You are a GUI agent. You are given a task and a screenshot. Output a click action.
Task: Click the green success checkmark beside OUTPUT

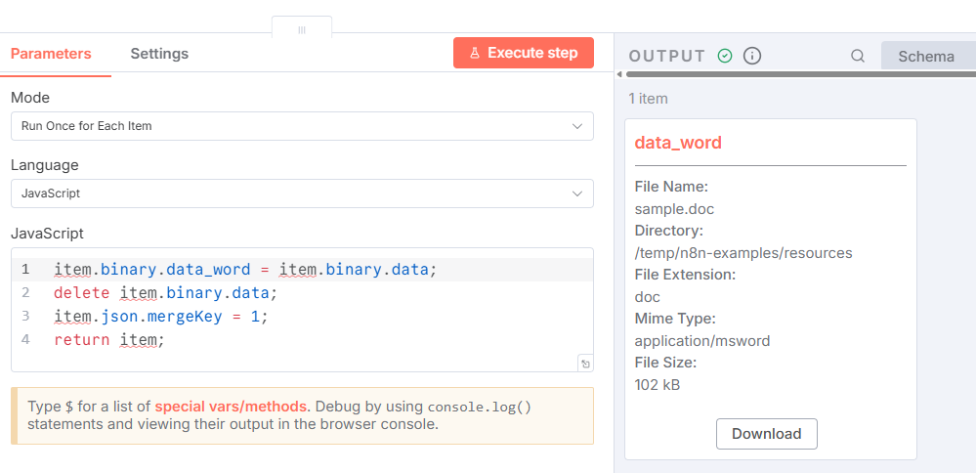724,56
